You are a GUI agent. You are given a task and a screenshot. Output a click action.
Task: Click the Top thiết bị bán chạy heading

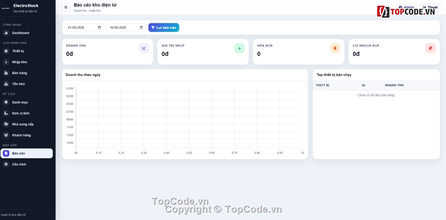(334, 75)
